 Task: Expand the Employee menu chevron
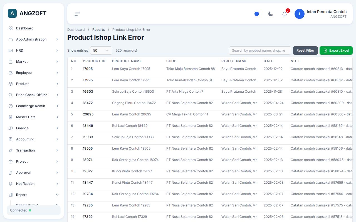(x=57, y=73)
